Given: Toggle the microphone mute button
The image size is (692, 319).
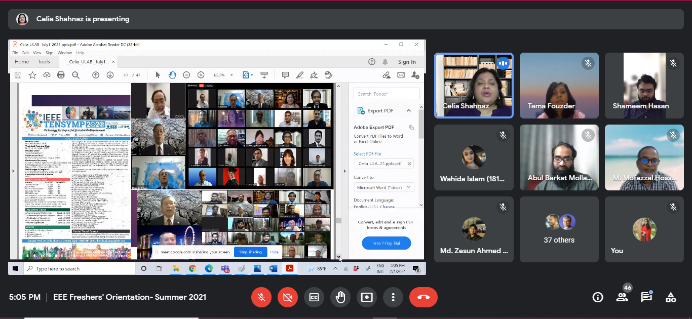Looking at the screenshot, I should click(x=261, y=297).
